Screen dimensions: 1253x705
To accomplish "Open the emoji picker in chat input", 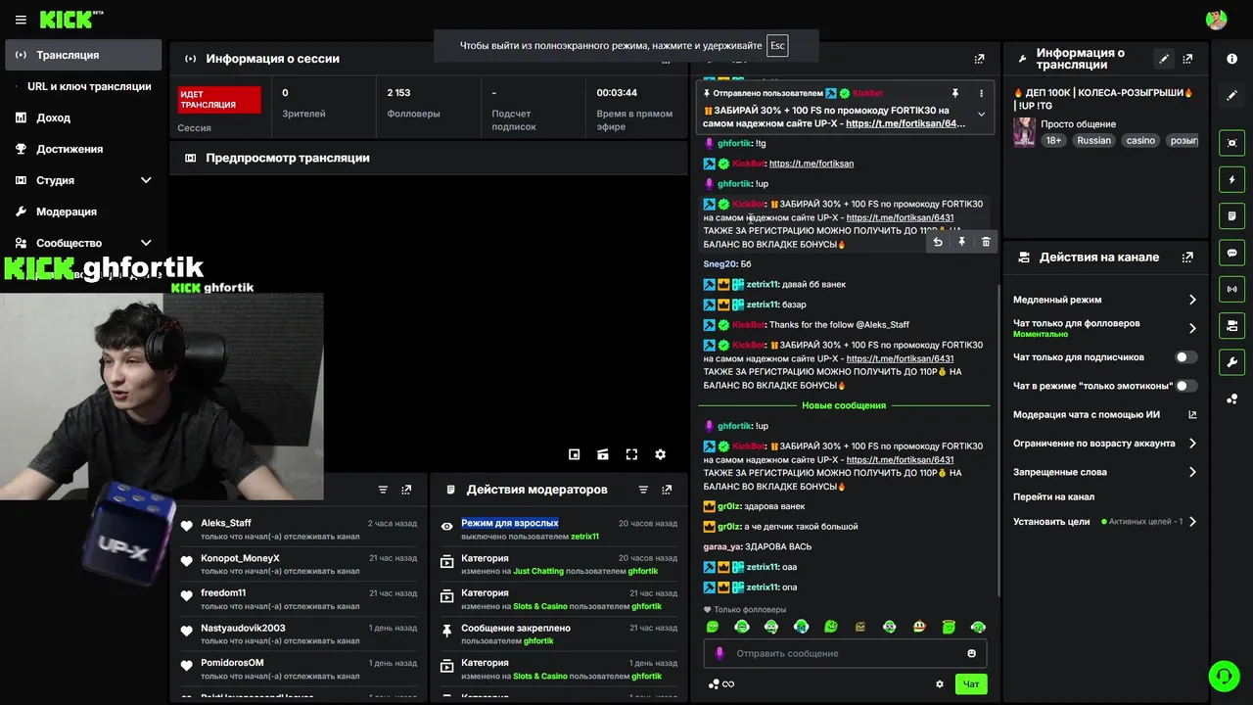I will (971, 653).
